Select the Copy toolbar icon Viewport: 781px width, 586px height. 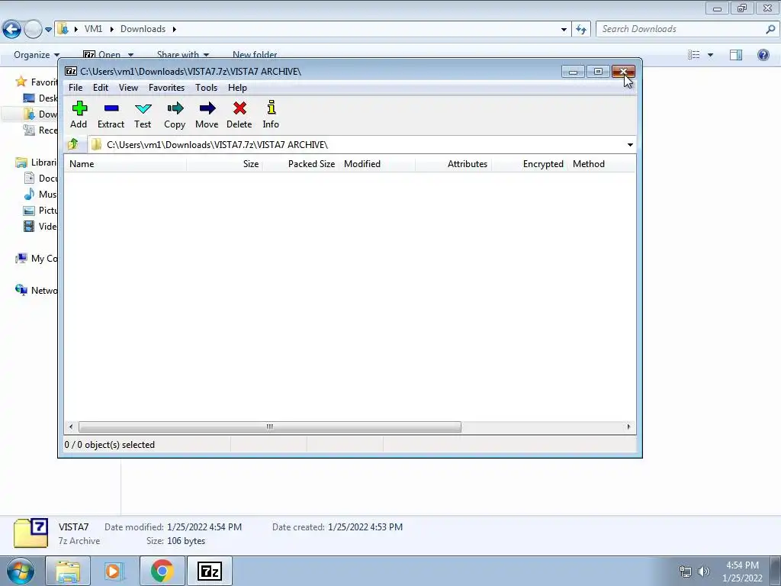pyautogui.click(x=175, y=114)
